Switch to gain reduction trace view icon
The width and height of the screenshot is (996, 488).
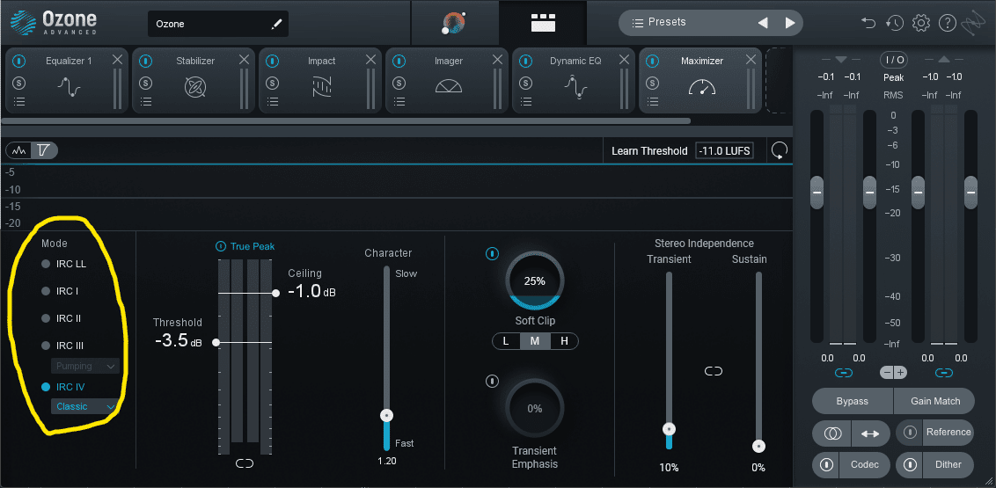[44, 151]
